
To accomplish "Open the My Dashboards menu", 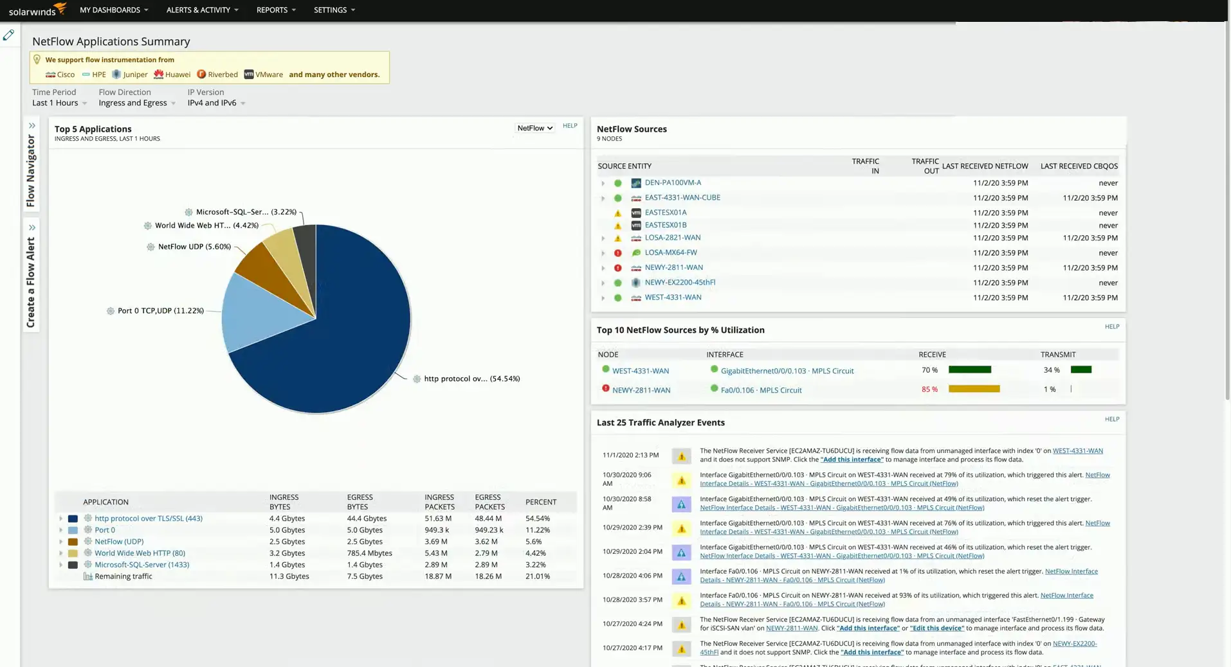I will pyautogui.click(x=114, y=10).
